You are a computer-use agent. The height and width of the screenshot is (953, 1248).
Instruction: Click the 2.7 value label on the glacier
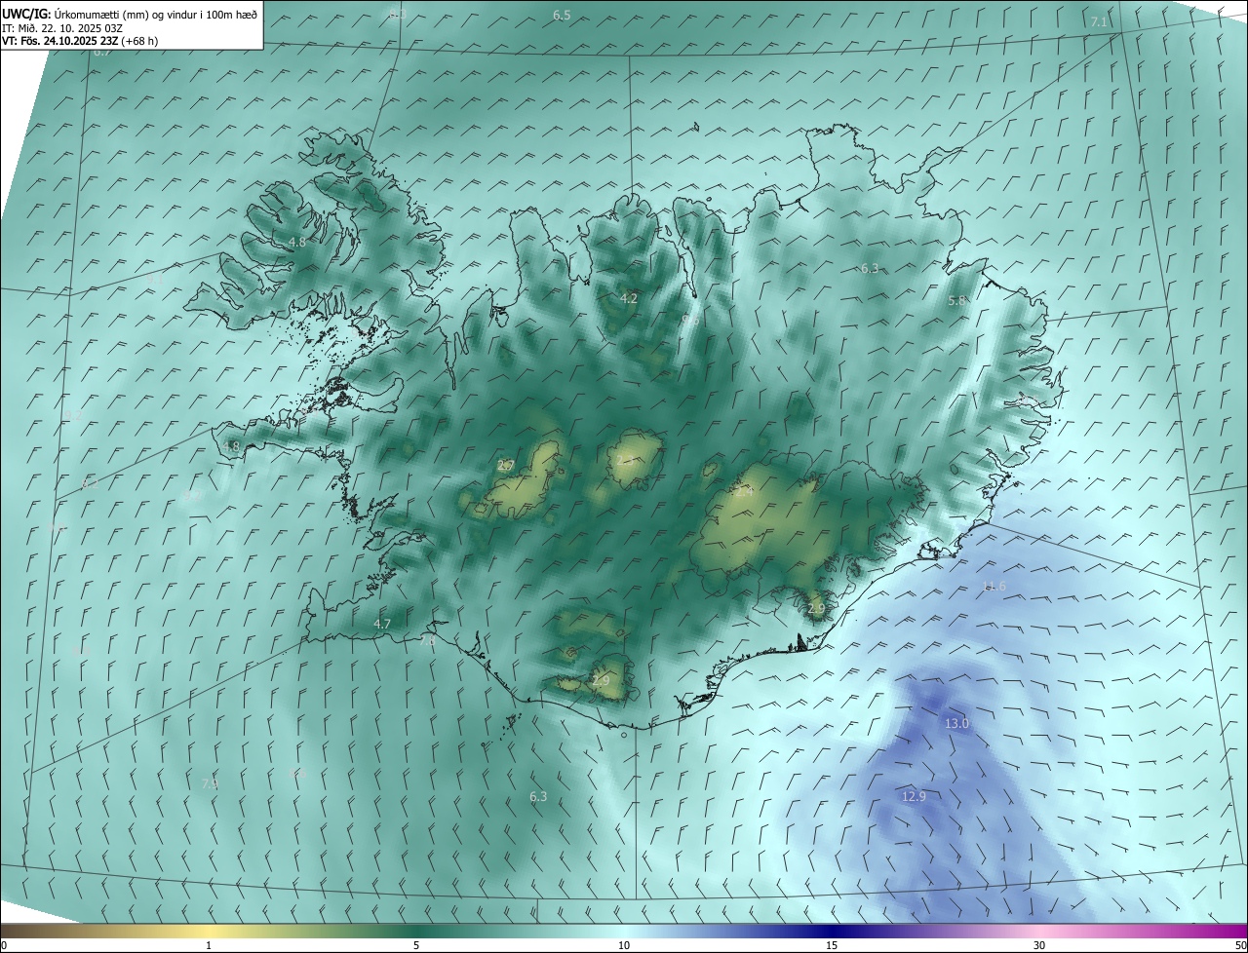pyautogui.click(x=505, y=466)
